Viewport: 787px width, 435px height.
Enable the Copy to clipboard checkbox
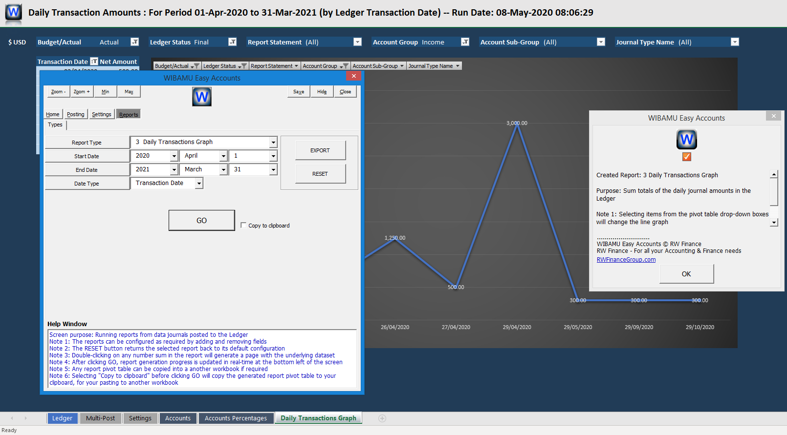pos(243,225)
